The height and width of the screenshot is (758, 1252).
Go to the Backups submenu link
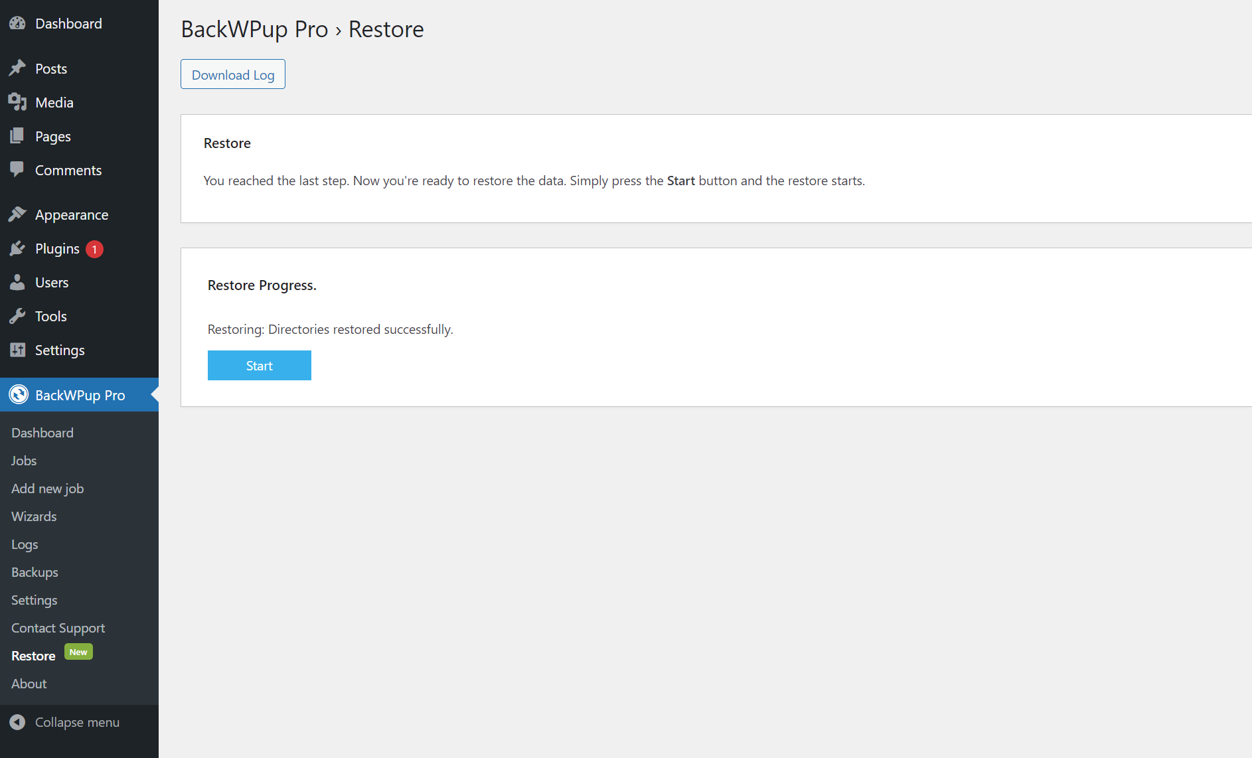pos(35,572)
